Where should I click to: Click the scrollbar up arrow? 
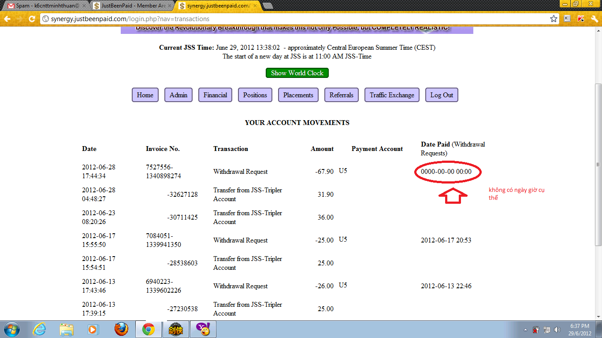598,30
